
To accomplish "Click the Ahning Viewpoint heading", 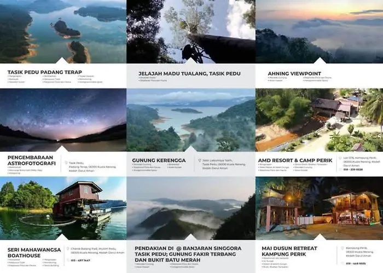I will pos(294,73).
